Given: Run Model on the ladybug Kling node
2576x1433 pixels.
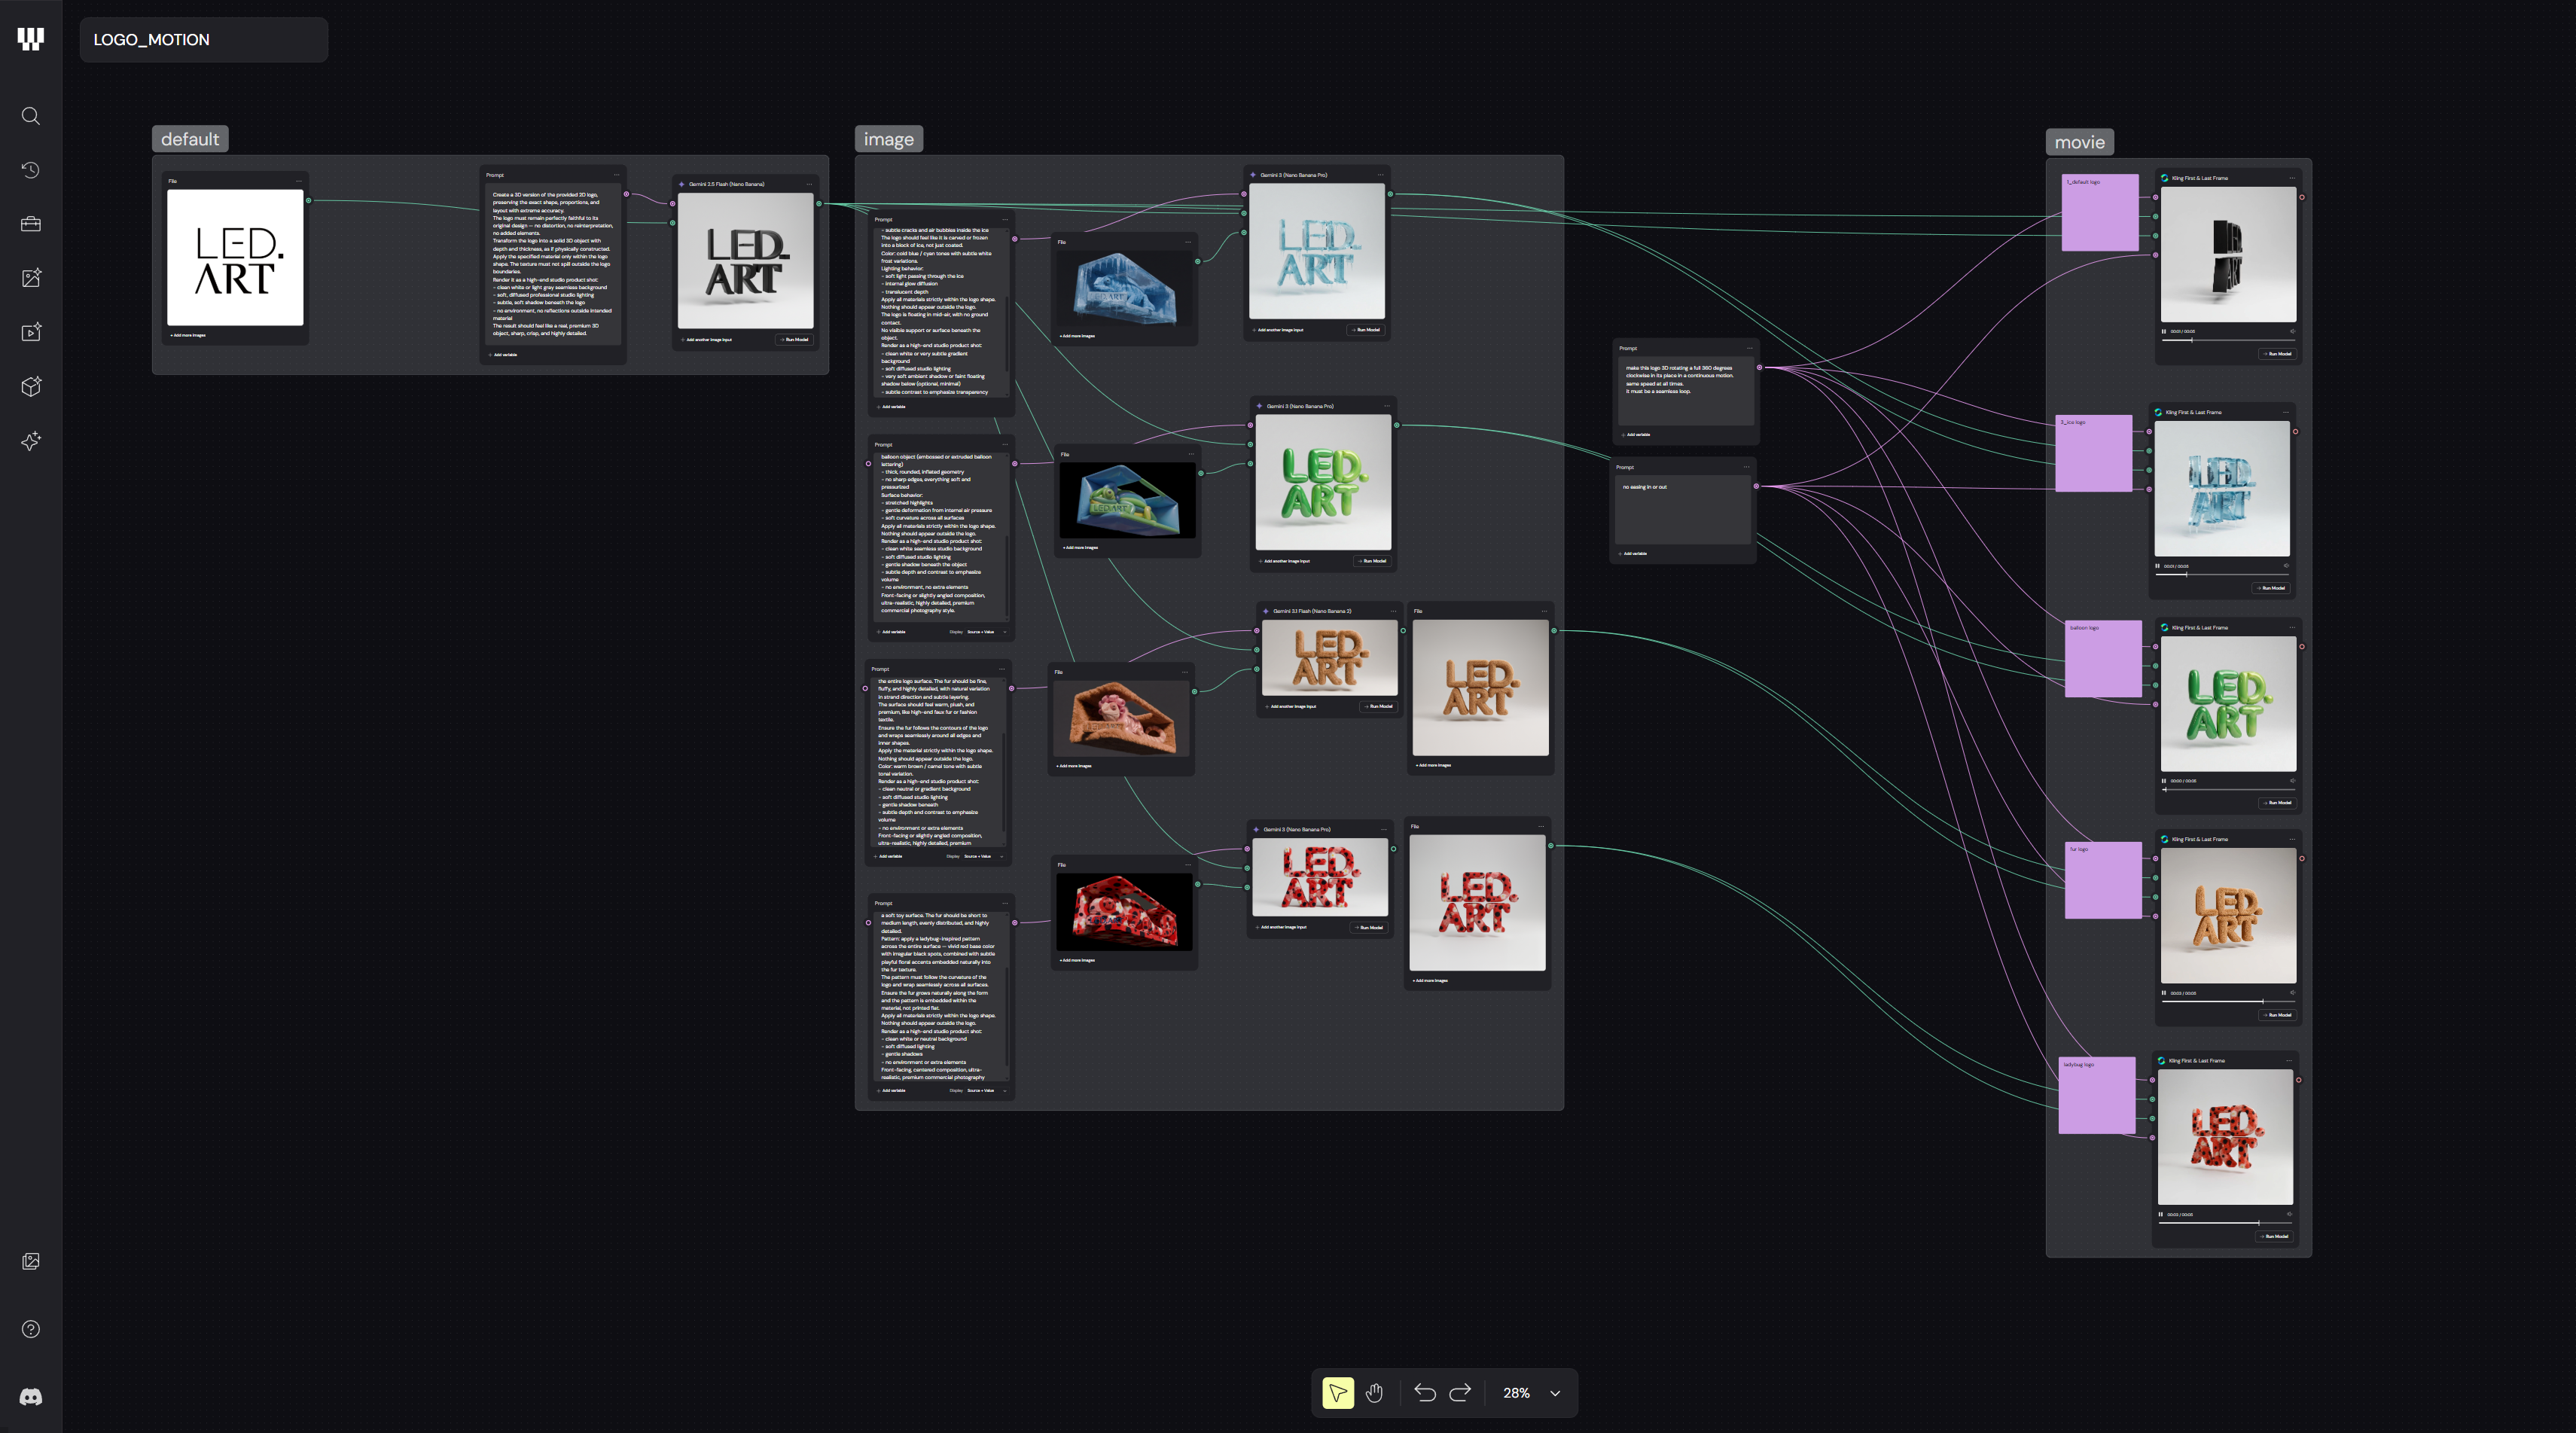Looking at the screenshot, I should 2274,1237.
